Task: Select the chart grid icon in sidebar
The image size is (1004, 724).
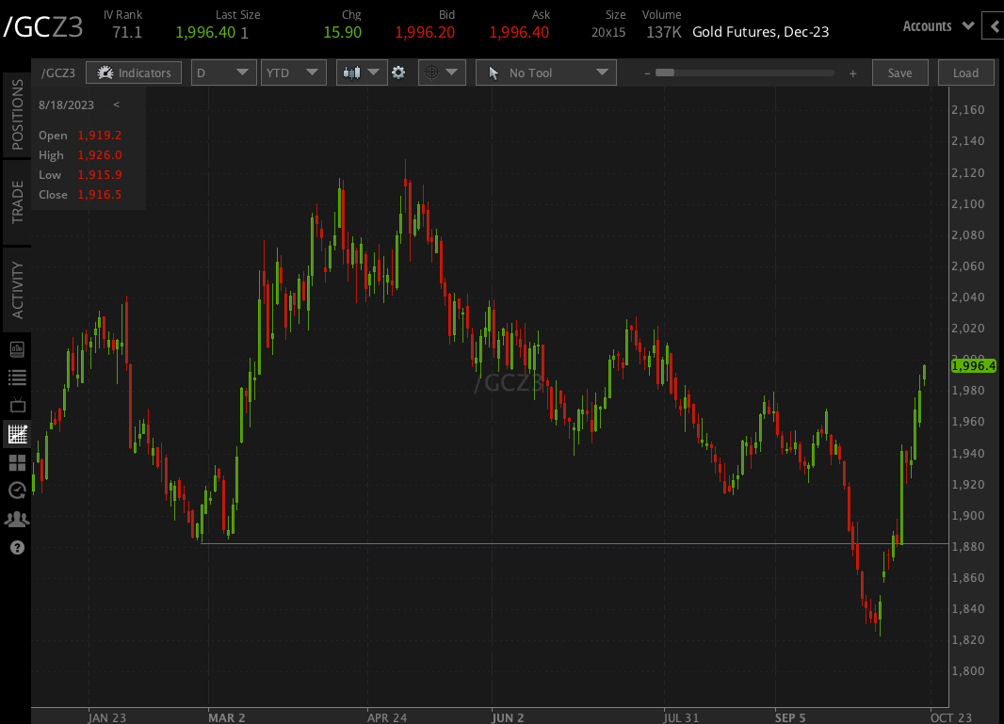Action: pyautogui.click(x=17, y=434)
